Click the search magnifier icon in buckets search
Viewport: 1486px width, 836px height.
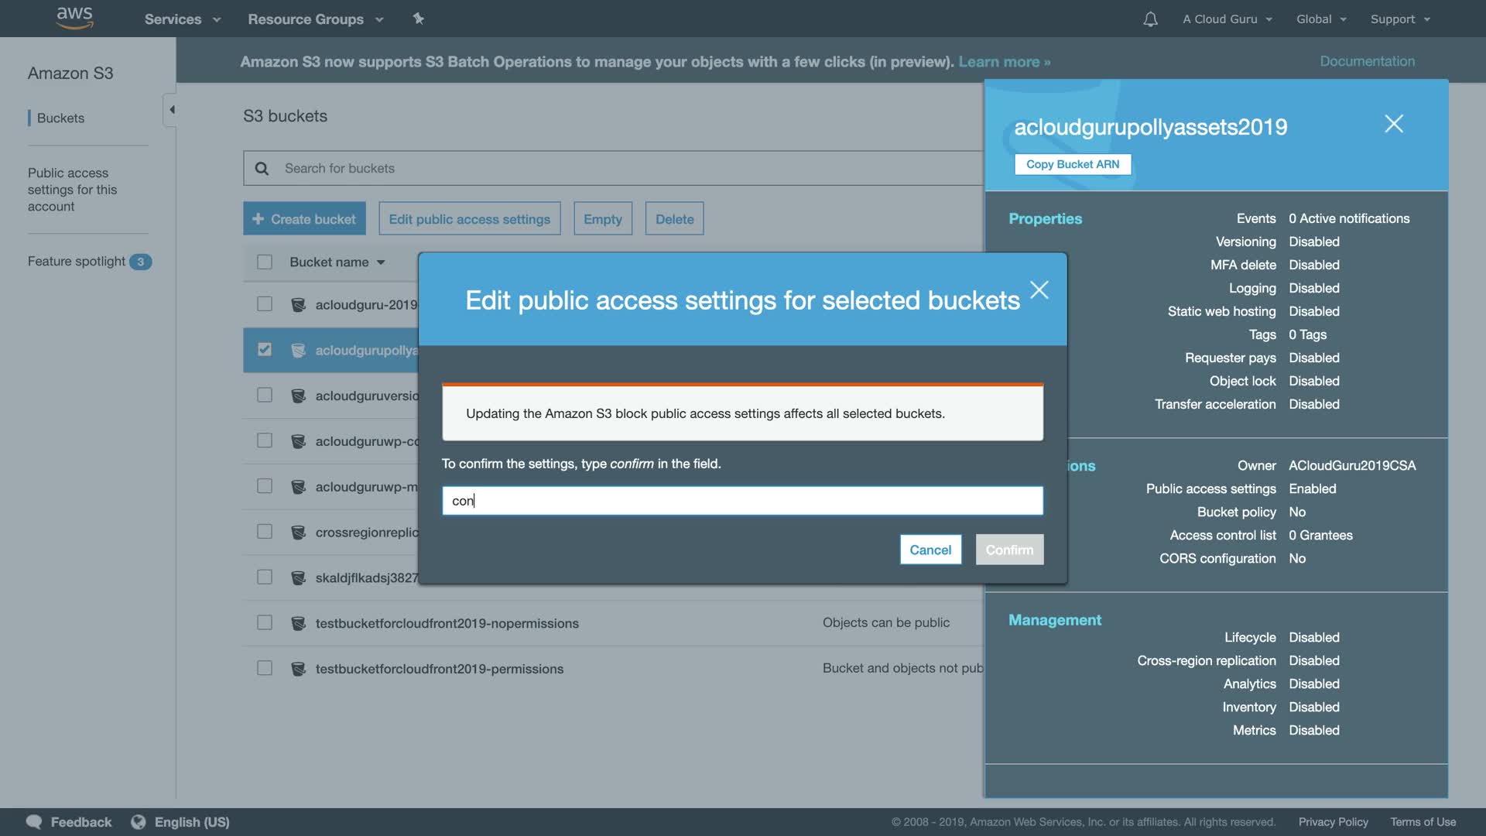[x=262, y=169]
